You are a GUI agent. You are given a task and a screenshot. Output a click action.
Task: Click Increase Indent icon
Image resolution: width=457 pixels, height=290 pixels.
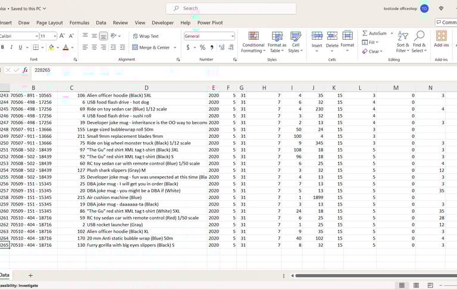(123, 47)
